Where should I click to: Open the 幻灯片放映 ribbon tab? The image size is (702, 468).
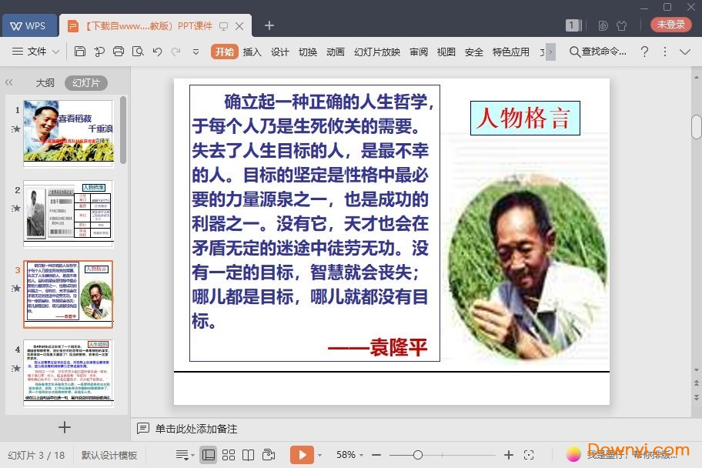[376, 52]
